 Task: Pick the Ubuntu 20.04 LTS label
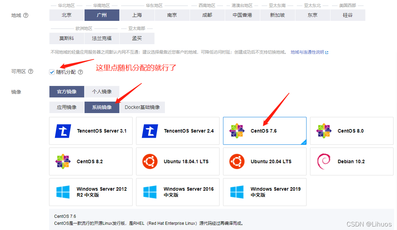(x=271, y=161)
